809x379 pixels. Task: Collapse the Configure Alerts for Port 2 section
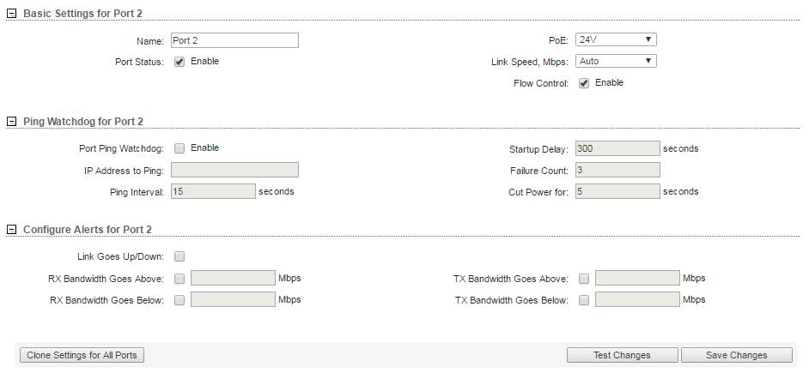[11, 230]
